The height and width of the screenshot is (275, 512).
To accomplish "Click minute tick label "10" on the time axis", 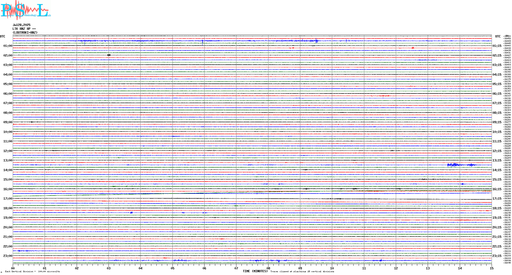I will coord(332,268).
